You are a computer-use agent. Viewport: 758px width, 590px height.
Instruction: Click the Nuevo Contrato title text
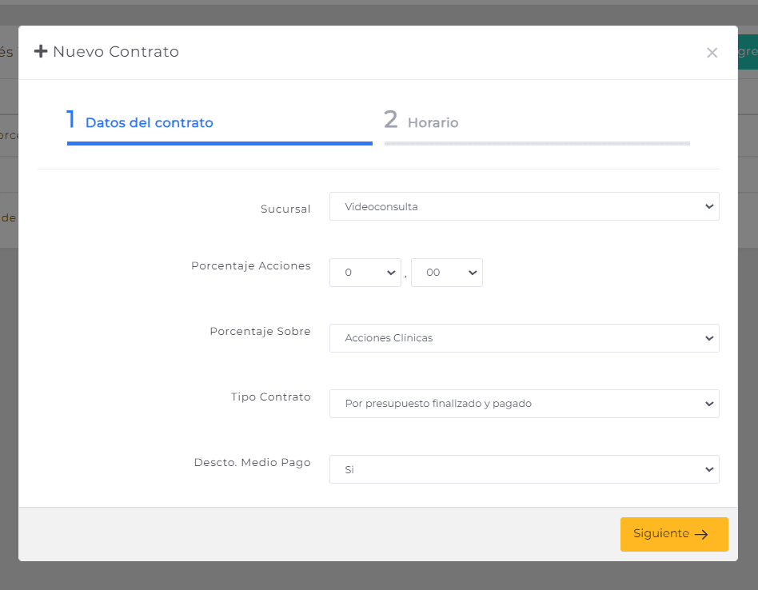[116, 51]
